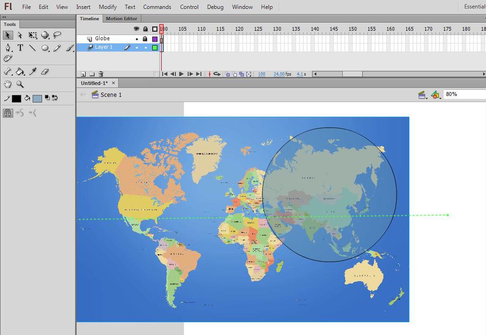Select the Bone tool
The height and width of the screenshot is (335, 486).
7,71
